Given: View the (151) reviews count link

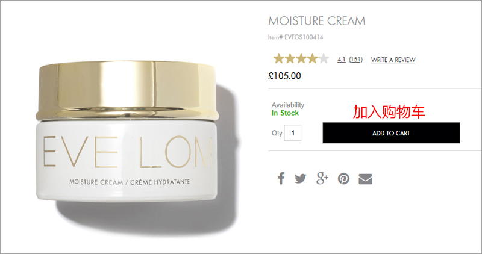Looking at the screenshot, I should tap(355, 60).
